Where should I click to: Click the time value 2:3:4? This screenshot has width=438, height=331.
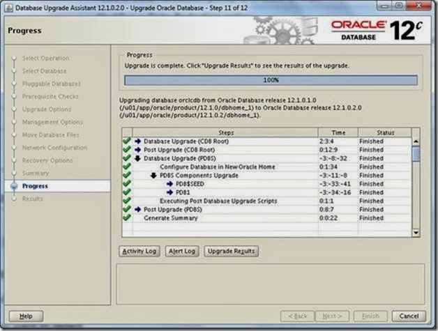tap(326, 141)
